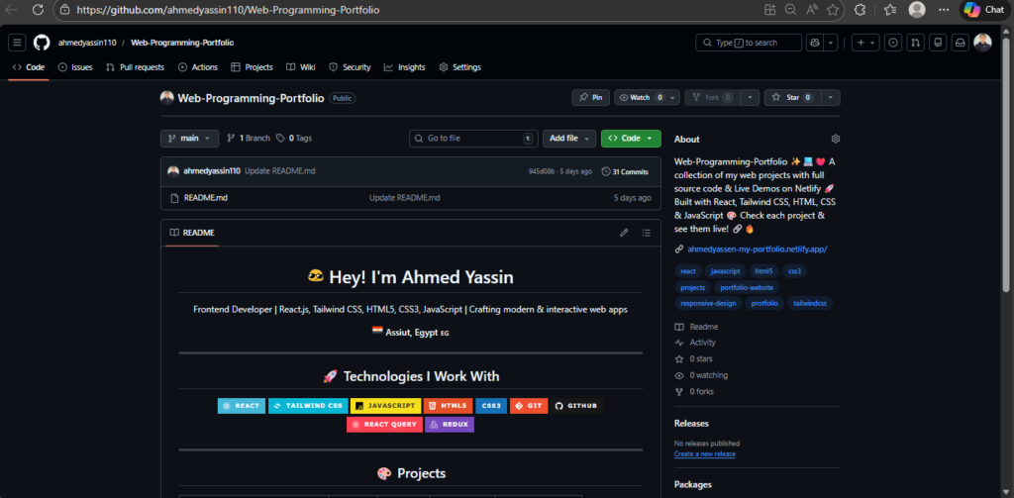Expand the Star lists dropdown arrow
1014x498 pixels.
(x=831, y=98)
